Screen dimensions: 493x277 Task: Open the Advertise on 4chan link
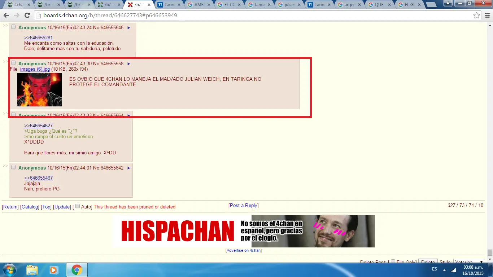point(244,250)
